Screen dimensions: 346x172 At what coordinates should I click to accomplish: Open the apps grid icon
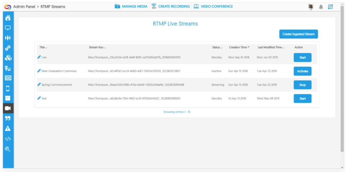coord(330,7)
